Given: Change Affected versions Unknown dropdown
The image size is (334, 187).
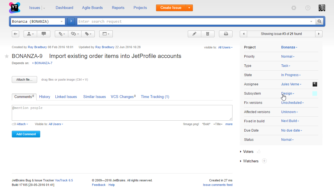Looking at the screenshot, I should (x=290, y=112).
